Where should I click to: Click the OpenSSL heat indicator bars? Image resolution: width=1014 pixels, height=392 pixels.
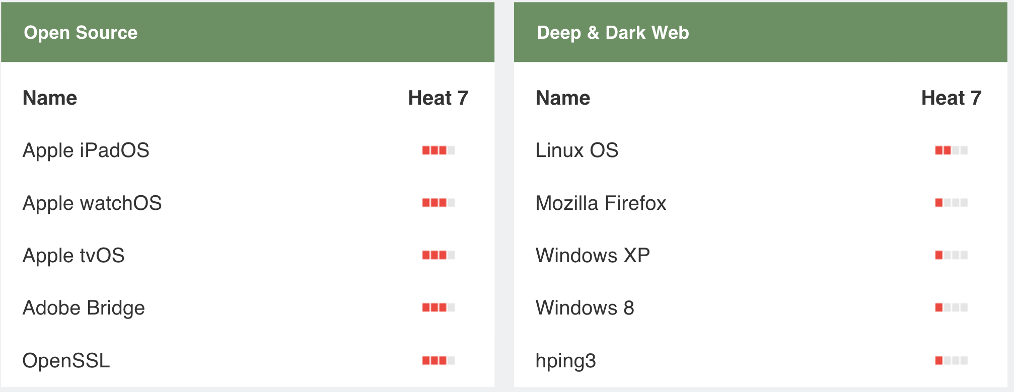pyautogui.click(x=438, y=360)
